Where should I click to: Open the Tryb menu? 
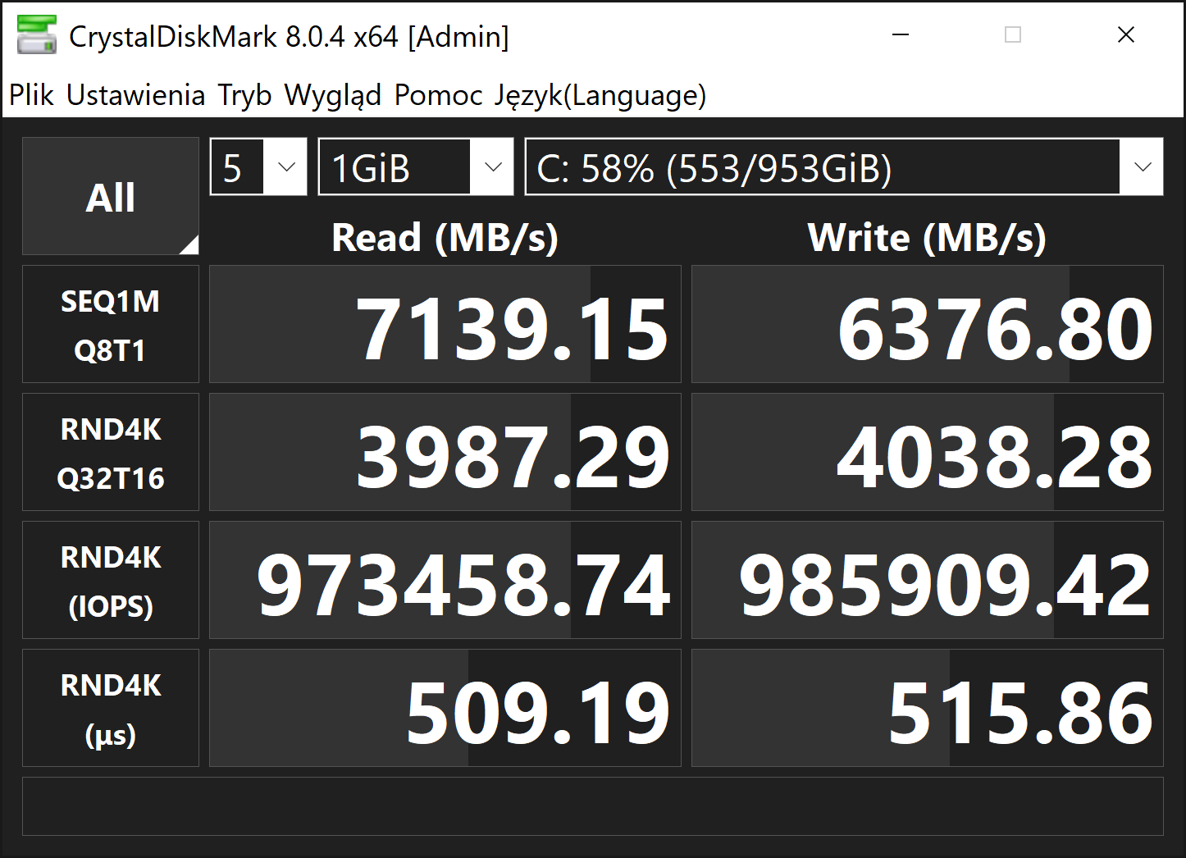point(244,95)
